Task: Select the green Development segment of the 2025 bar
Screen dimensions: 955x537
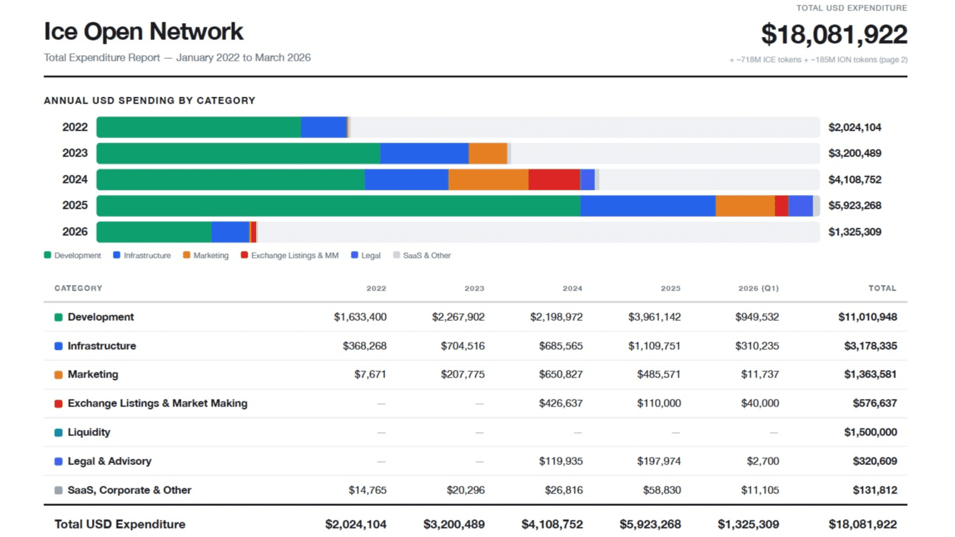Action: (x=338, y=206)
